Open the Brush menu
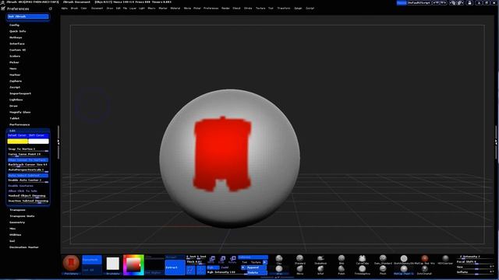499x280 pixels. pos(74,9)
